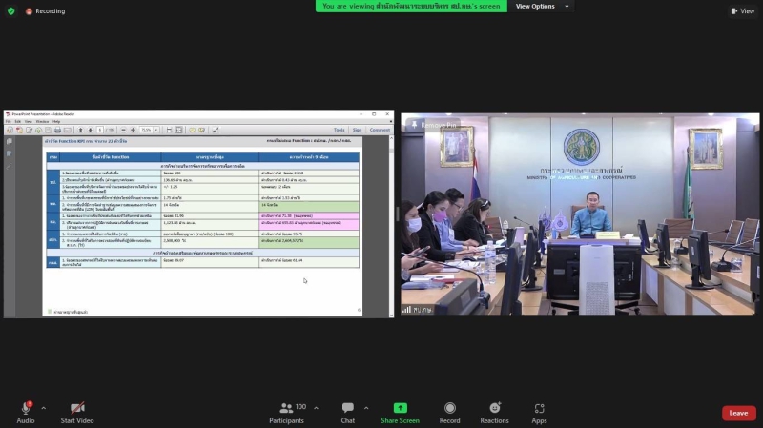This screenshot has width=763, height=428.
Task: Open the Tools pane in Adobe Reader
Action: pos(339,130)
